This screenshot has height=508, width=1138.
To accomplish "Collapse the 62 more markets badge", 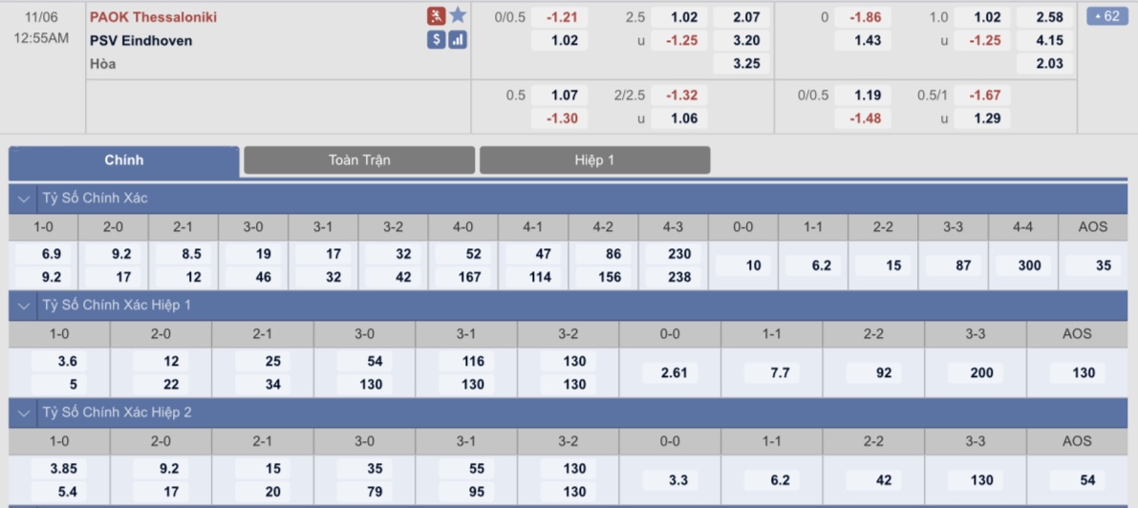I will (1106, 16).
